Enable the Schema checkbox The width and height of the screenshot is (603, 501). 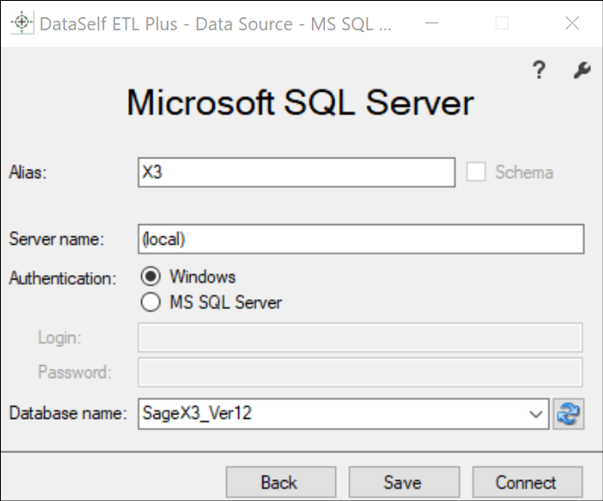point(477,172)
